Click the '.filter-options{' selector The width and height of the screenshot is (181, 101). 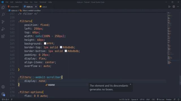31,92
